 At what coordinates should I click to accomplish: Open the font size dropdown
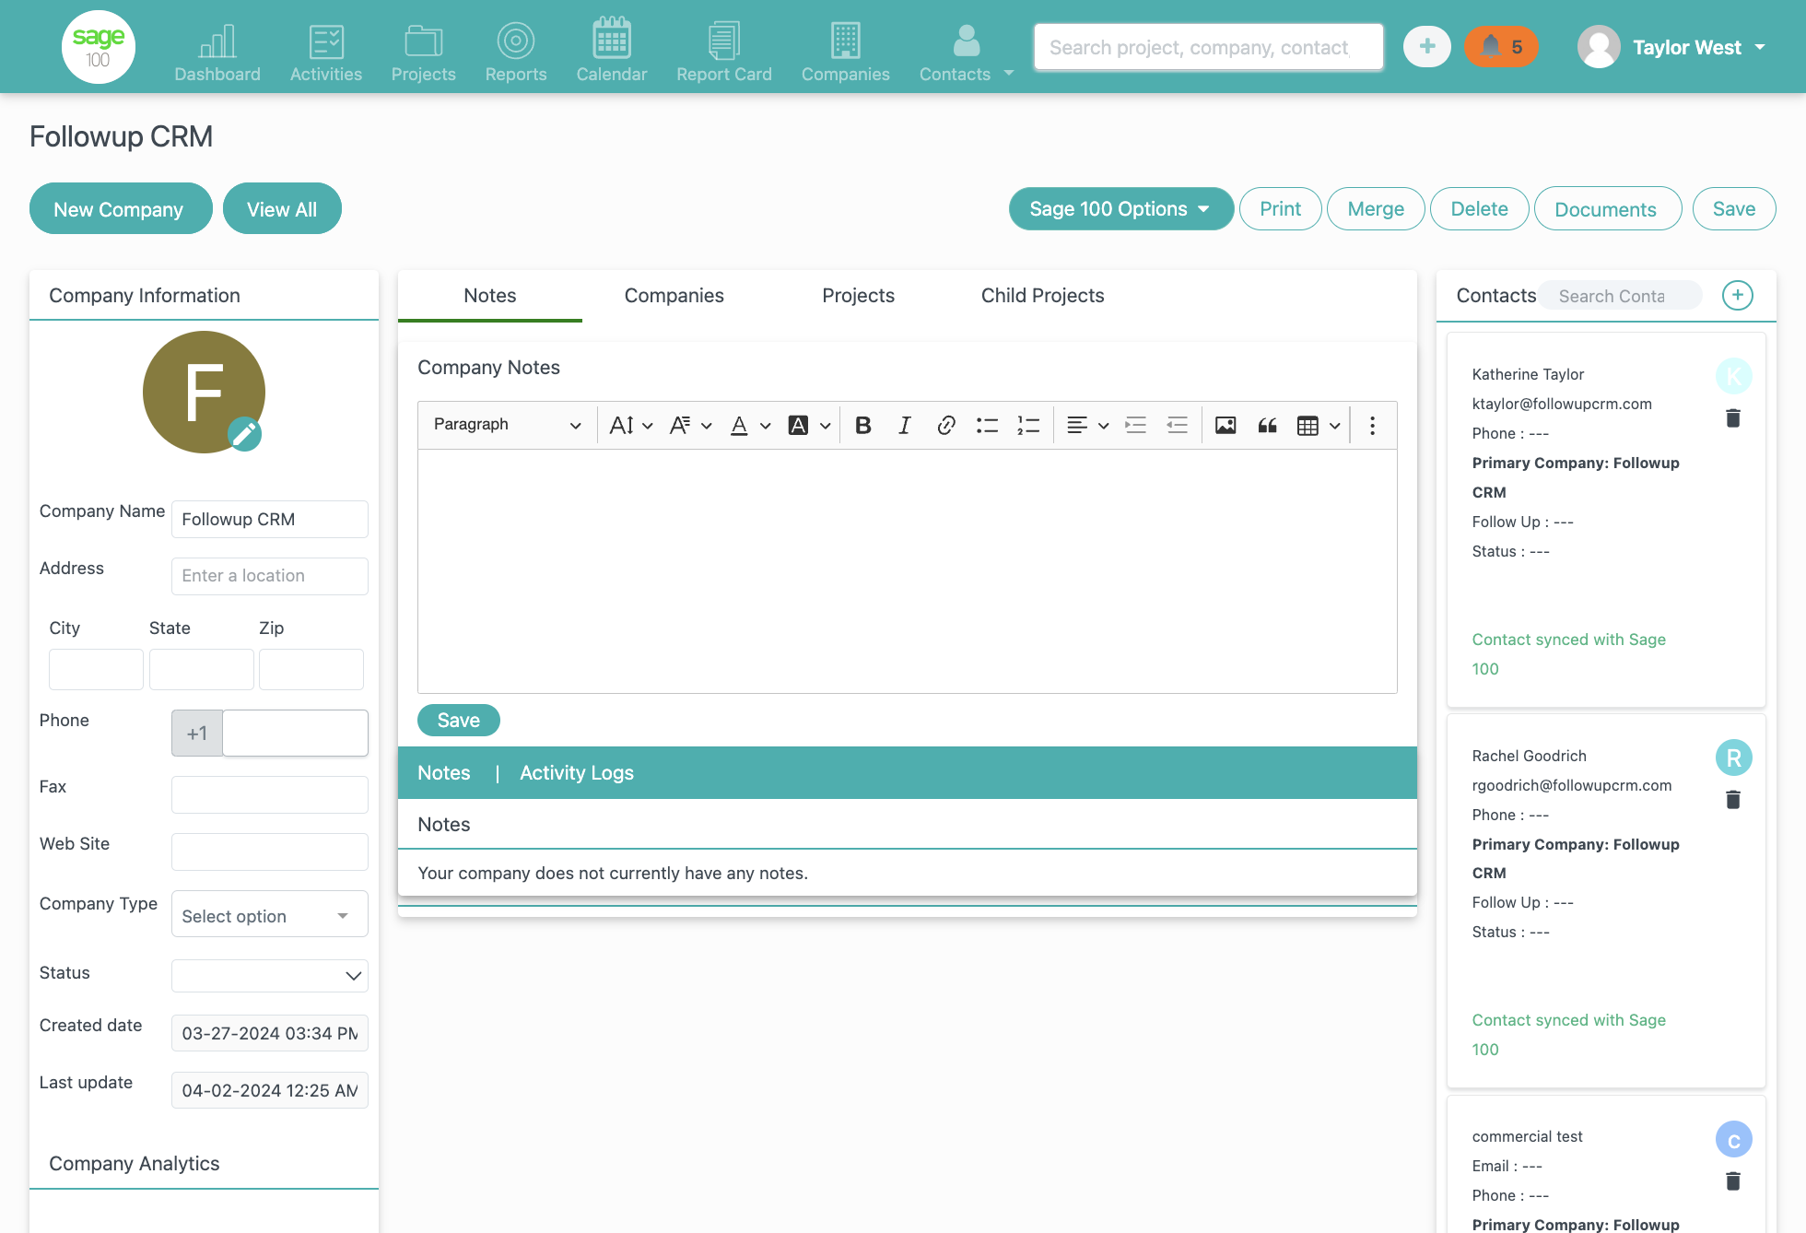(x=631, y=425)
